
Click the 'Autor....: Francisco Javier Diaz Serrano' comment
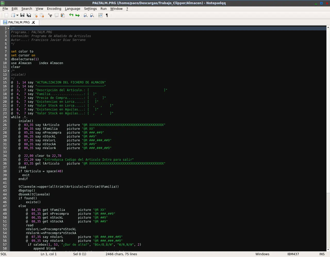click(48, 40)
